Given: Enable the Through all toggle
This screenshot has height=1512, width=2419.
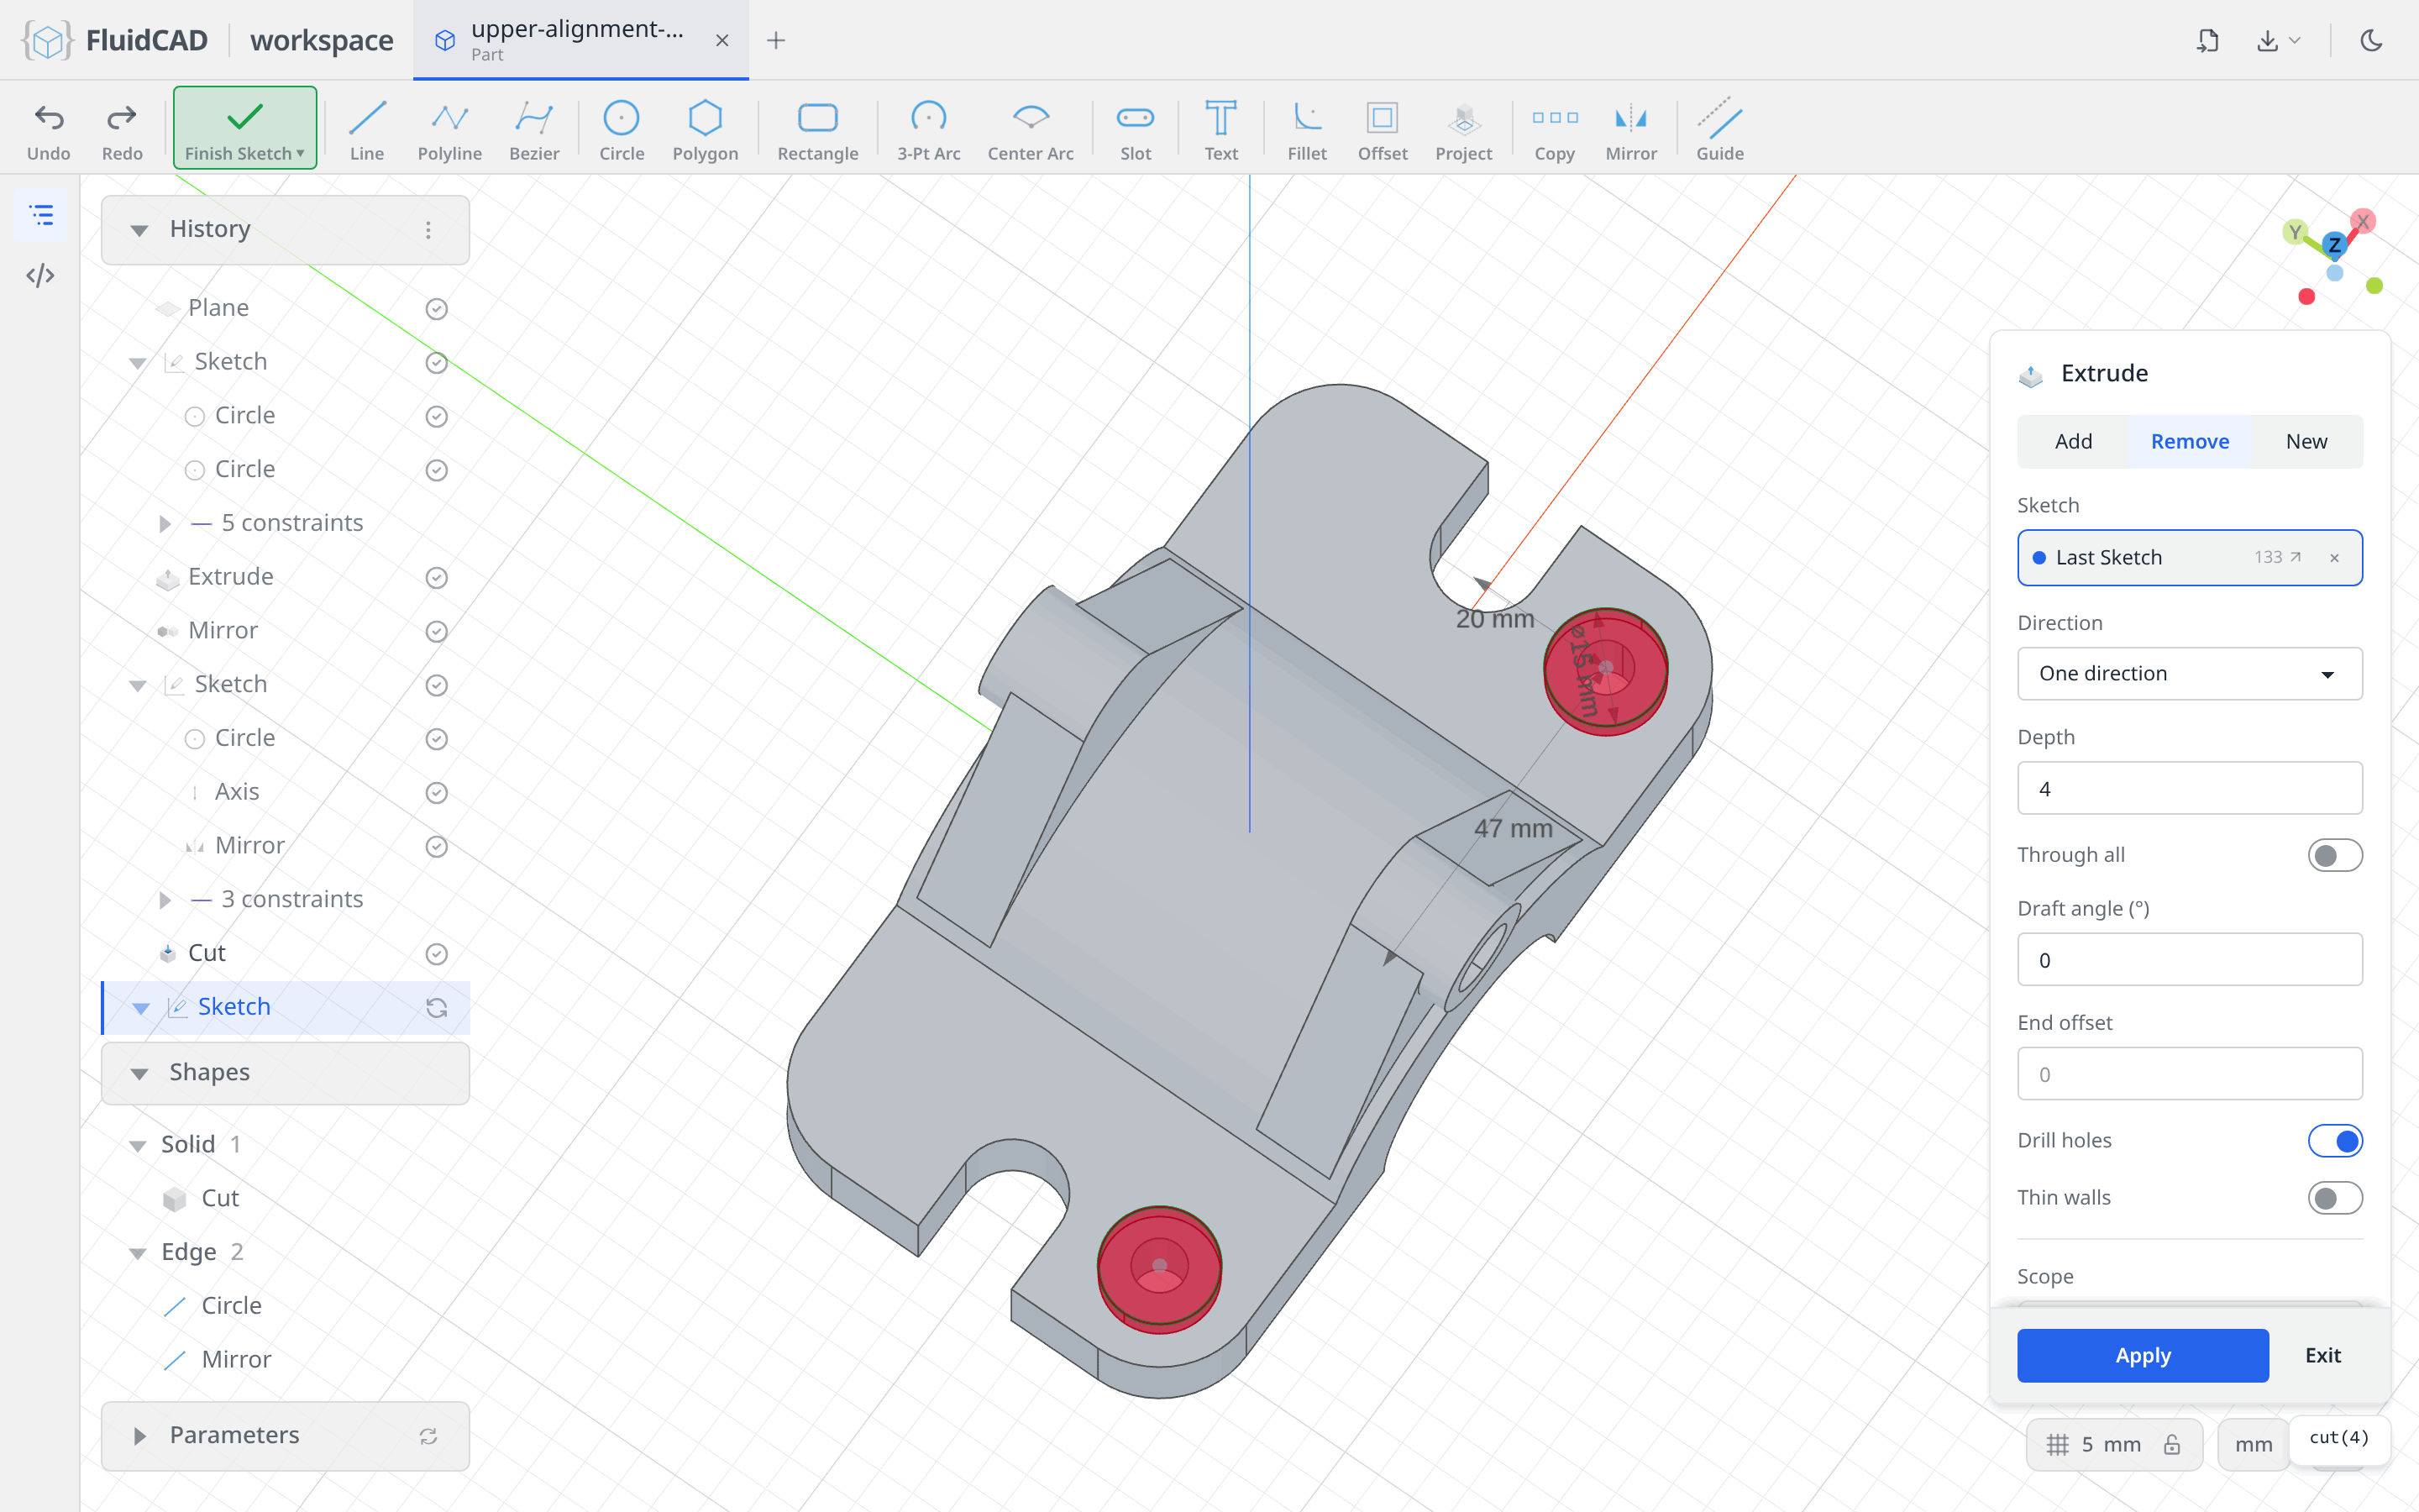Looking at the screenshot, I should (x=2335, y=855).
